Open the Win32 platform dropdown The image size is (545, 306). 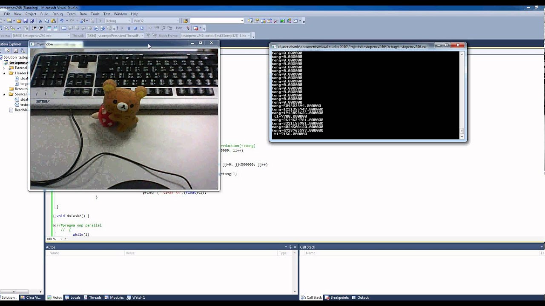pyautogui.click(x=178, y=21)
